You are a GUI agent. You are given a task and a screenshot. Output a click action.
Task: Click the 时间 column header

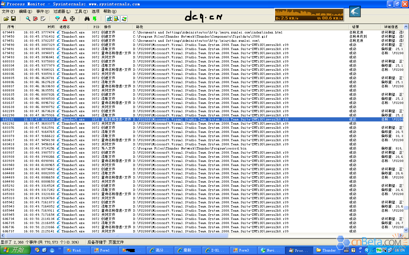pyautogui.click(x=36, y=27)
